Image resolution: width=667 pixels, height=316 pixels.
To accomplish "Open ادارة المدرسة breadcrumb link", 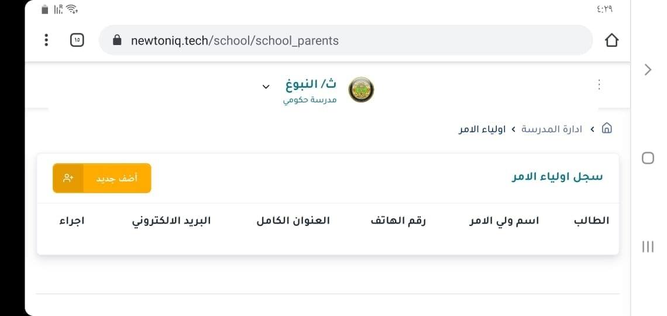I will (551, 129).
